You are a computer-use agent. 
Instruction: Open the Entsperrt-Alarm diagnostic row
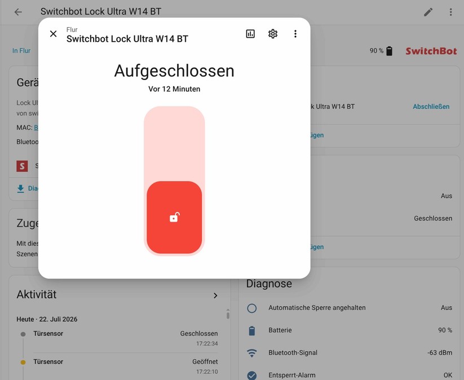point(349,375)
